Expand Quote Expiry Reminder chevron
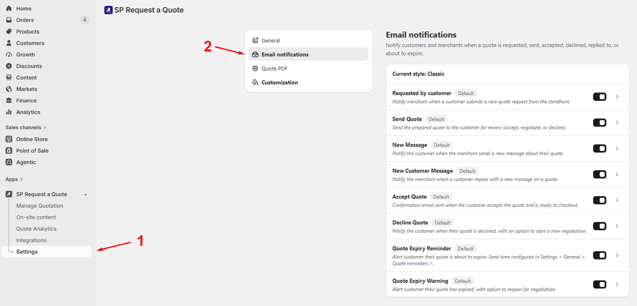This screenshot has height=306, width=637. pyautogui.click(x=617, y=255)
